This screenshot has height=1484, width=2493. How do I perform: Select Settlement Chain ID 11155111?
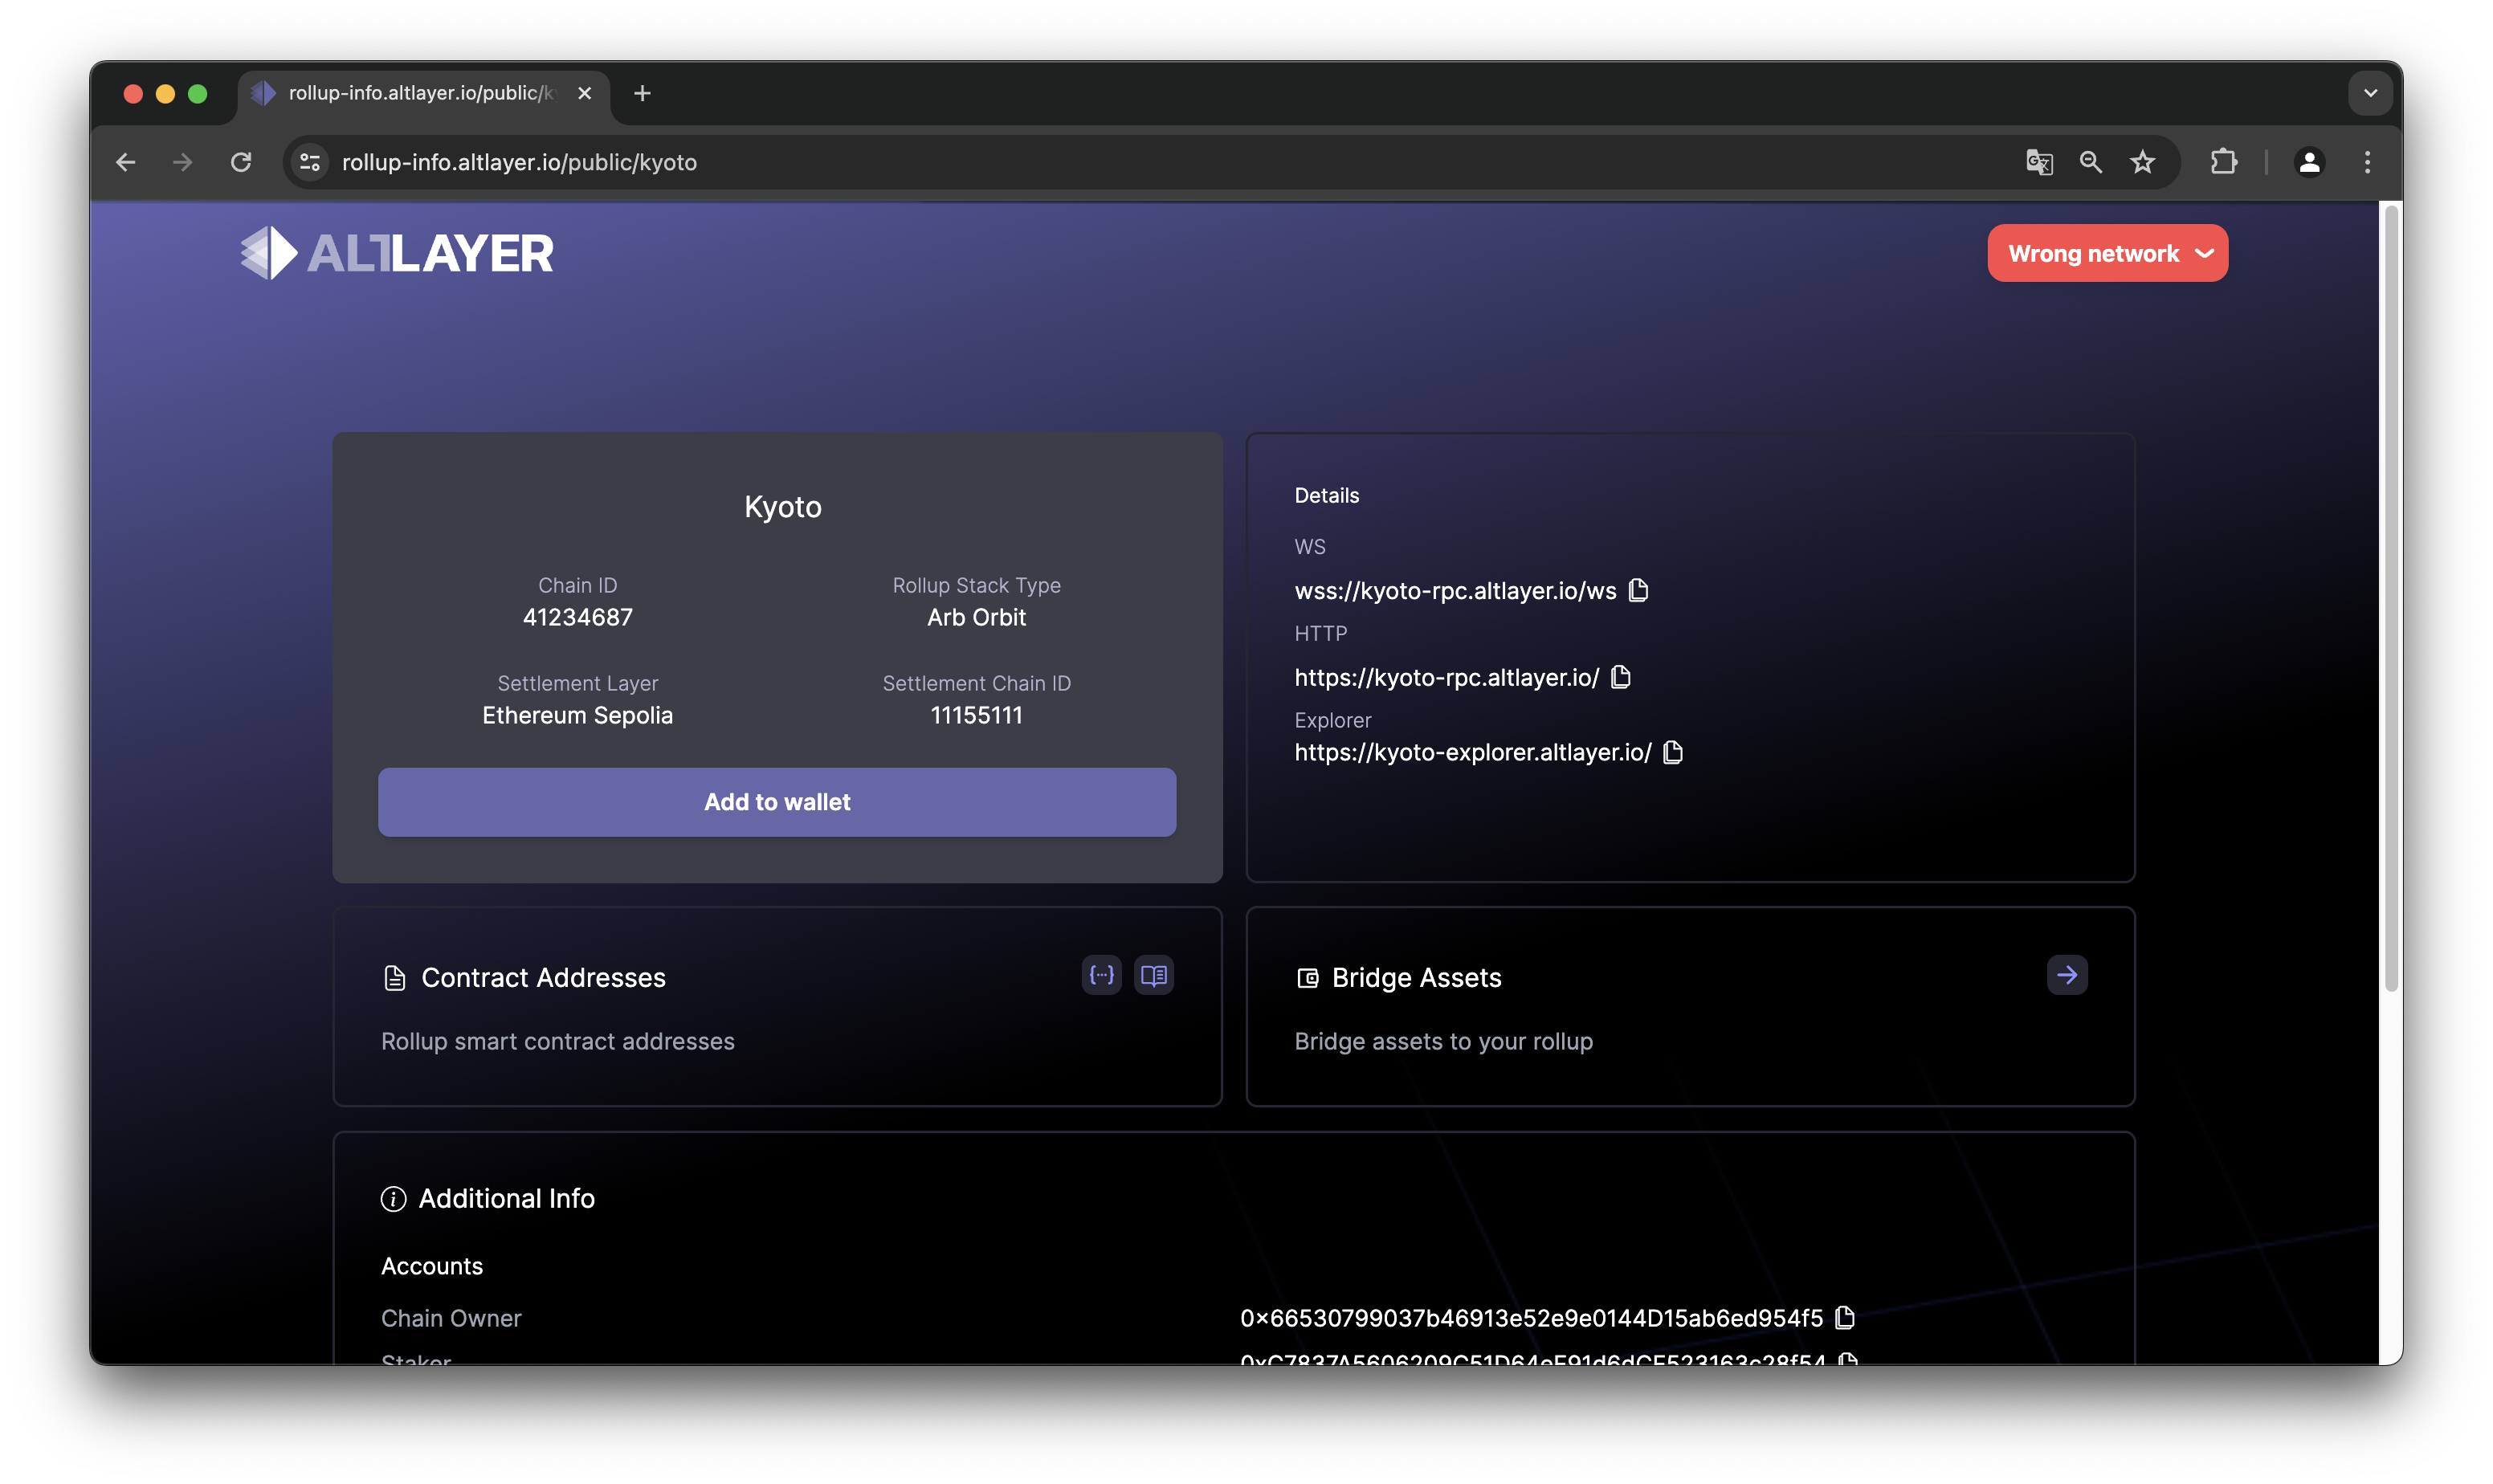(976, 715)
